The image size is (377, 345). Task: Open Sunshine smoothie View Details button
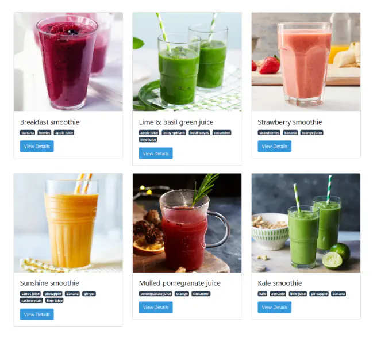37,314
